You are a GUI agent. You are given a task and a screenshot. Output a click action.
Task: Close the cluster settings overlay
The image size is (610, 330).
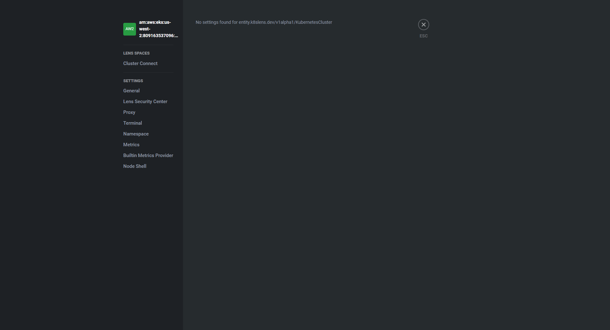(424, 24)
